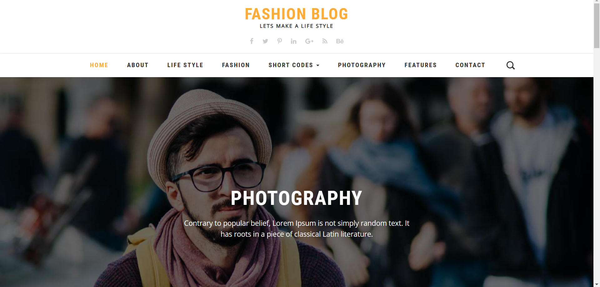Viewport: 600px width, 287px height.
Task: Open the LinkedIn social icon
Action: click(x=293, y=41)
